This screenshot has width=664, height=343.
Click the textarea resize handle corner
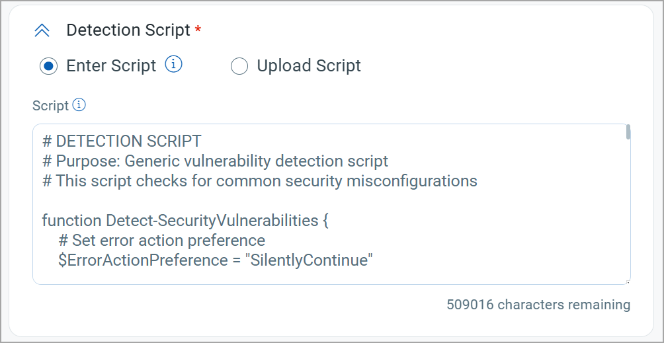click(628, 282)
